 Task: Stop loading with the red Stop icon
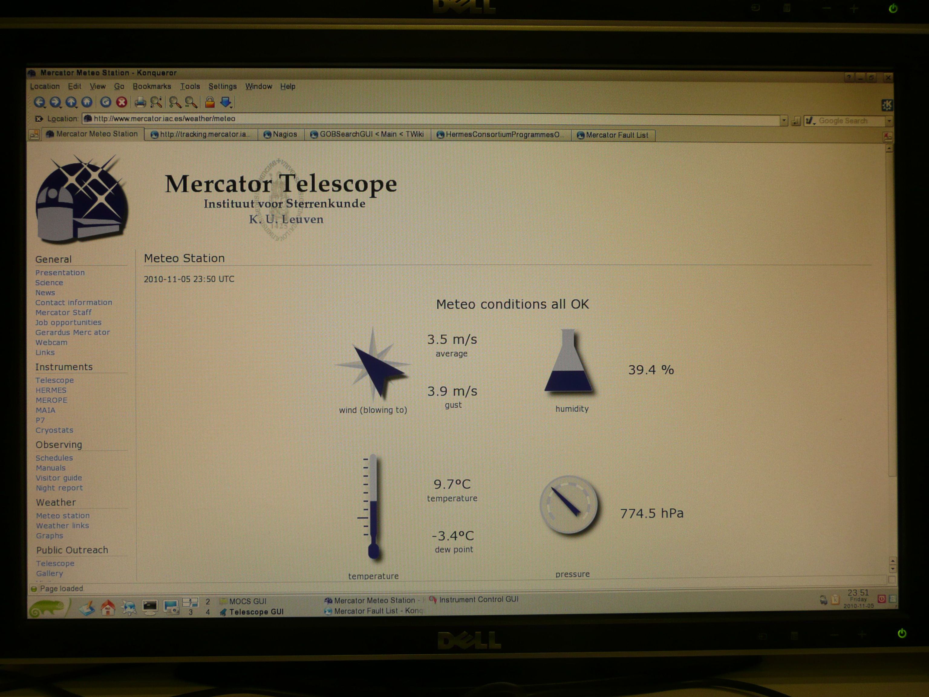click(122, 102)
